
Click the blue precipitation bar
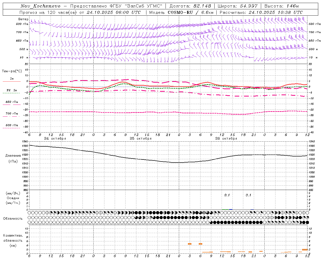coord(231,209)
